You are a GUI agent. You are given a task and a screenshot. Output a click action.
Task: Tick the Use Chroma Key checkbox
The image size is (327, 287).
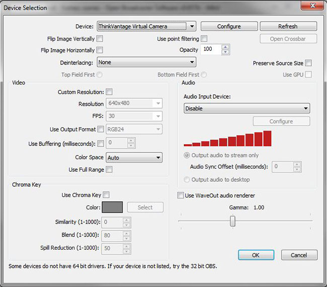106,195
